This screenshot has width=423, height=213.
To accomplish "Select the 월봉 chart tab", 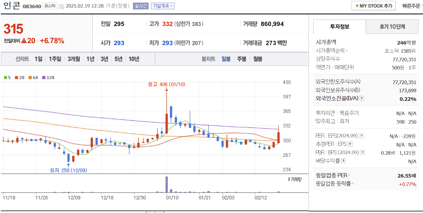I will 257,59.
